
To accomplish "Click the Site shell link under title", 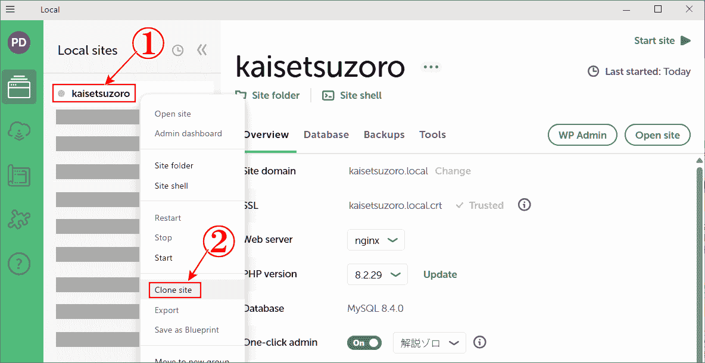I will 361,95.
